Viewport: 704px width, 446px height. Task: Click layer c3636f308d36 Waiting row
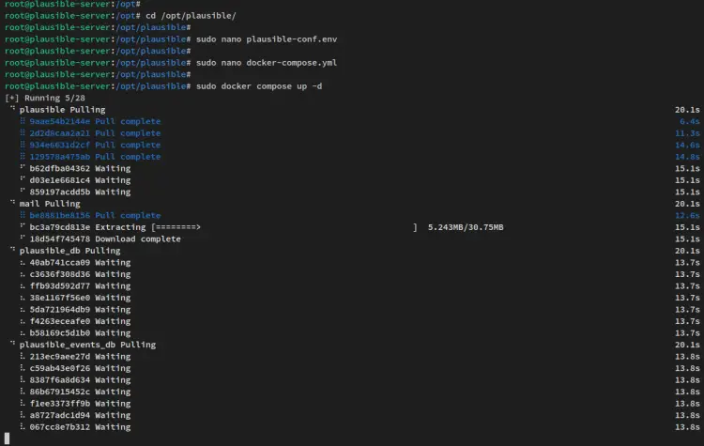[80, 274]
